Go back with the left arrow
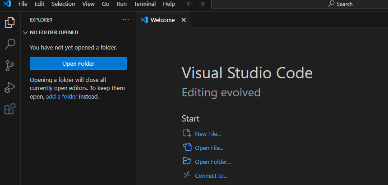 coord(190,4)
